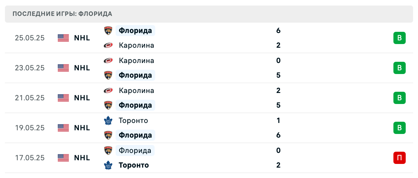Click the score 6 in the 25.05.25 match
This screenshot has height=178, width=418.
coord(278,31)
